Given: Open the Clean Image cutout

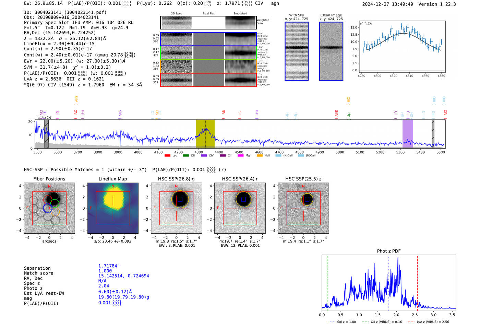Looking at the screenshot, I should tap(331, 51).
